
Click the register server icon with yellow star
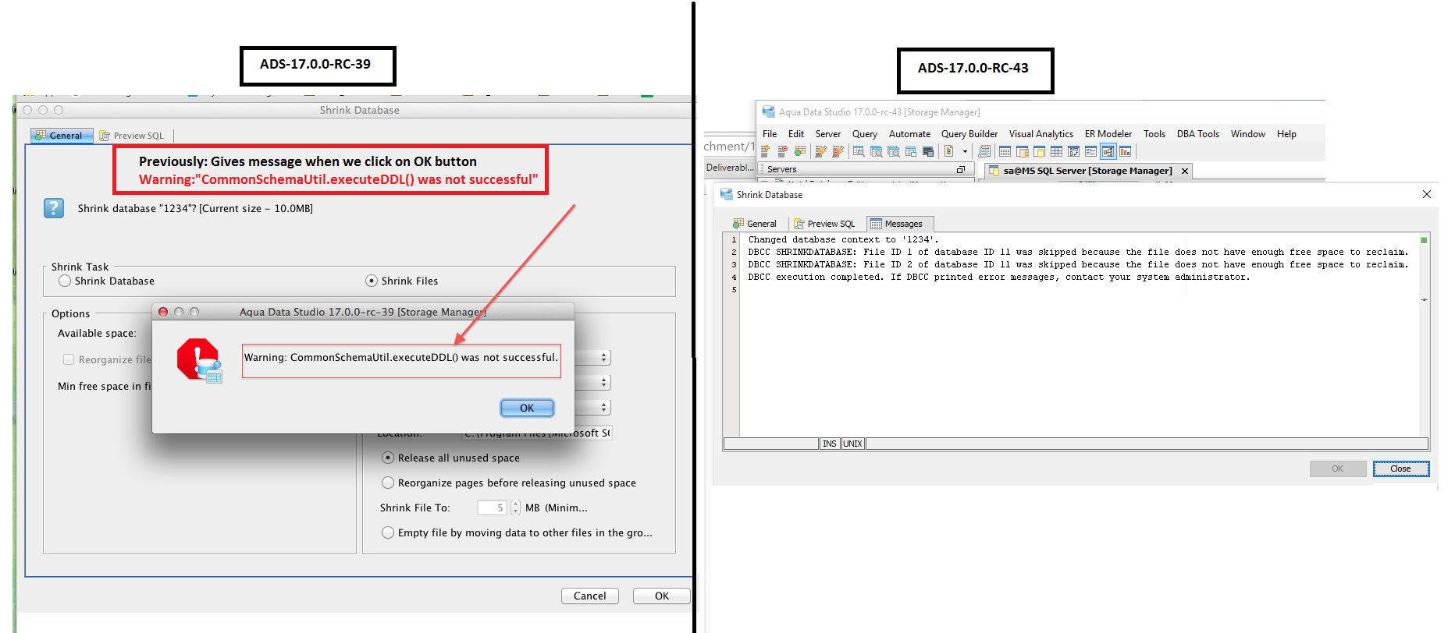coord(766,151)
